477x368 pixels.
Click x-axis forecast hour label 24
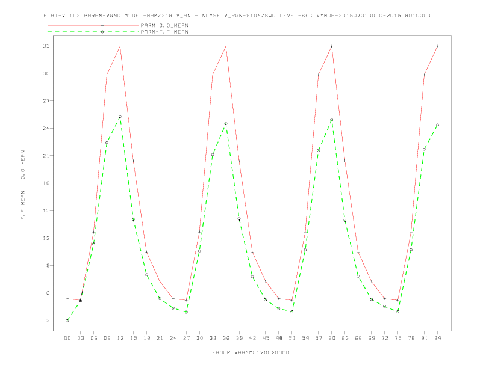point(173,338)
